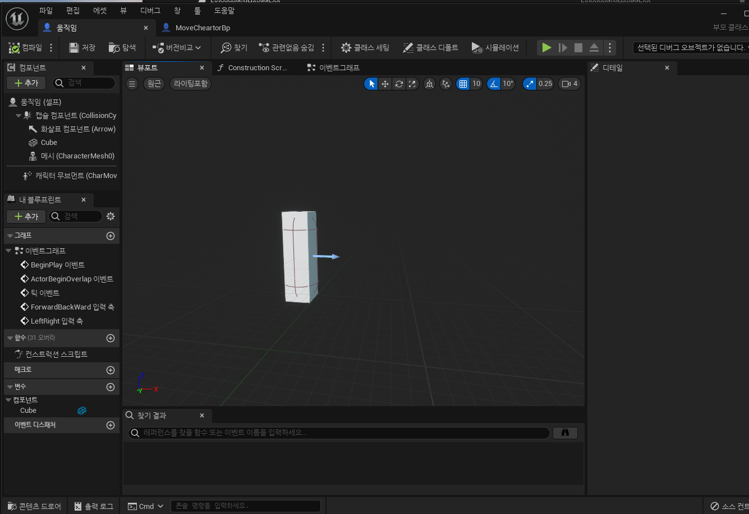
Task: Open the viewport hamburger options menu
Action: [132, 84]
